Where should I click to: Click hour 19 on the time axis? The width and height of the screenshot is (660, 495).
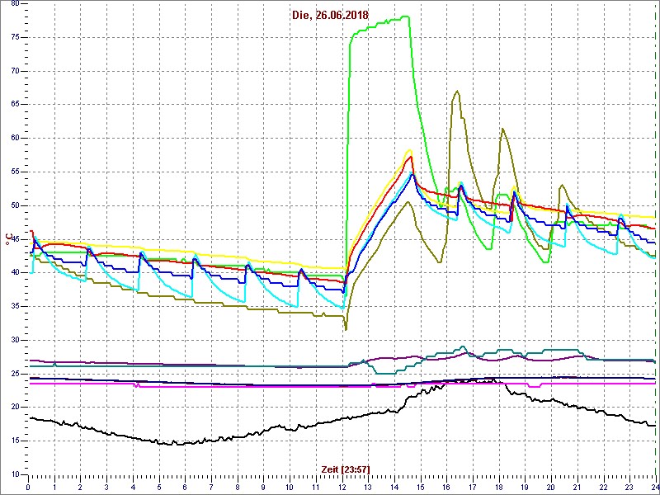(526, 487)
